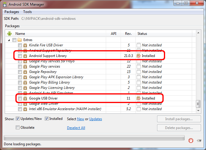Click package icon beside Google Play APK Expansion Library
206x150 pixels.
tap(25, 77)
